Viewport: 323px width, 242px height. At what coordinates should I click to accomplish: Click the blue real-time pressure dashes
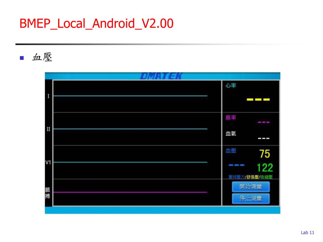[237, 165]
